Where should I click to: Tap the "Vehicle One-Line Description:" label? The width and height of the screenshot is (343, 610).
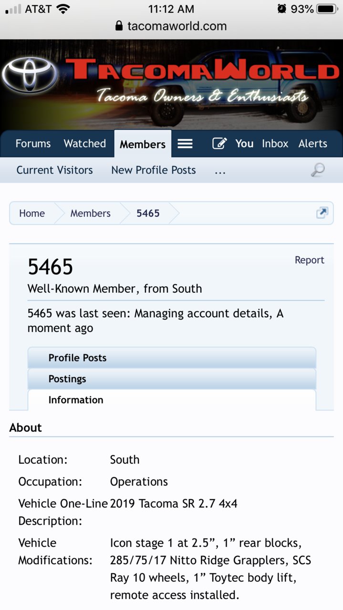tap(63, 512)
